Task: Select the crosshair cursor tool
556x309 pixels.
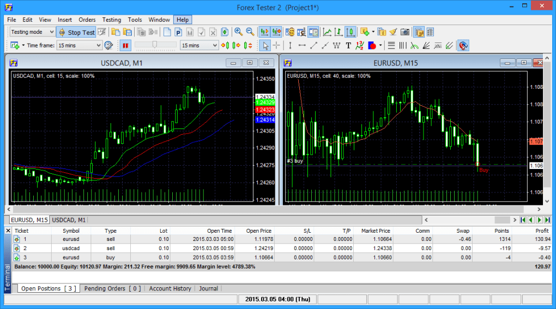Action: click(277, 45)
